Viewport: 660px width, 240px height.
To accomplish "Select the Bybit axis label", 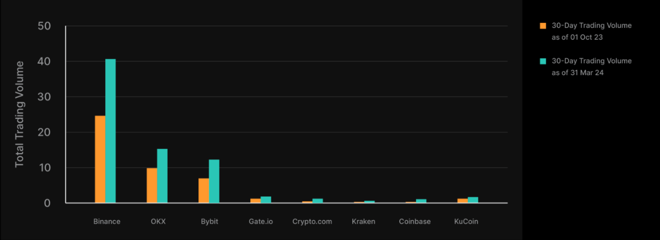I will tap(209, 221).
